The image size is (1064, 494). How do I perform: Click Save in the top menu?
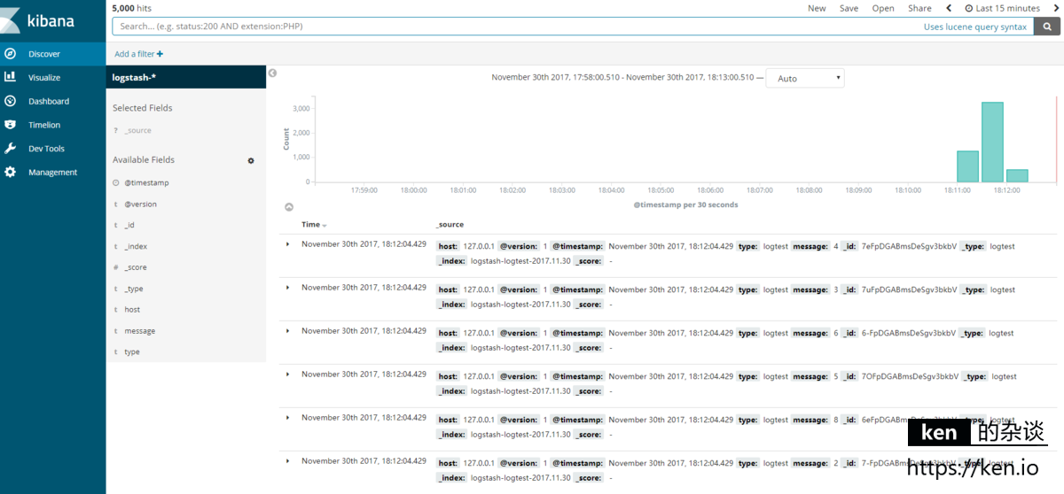pyautogui.click(x=849, y=8)
